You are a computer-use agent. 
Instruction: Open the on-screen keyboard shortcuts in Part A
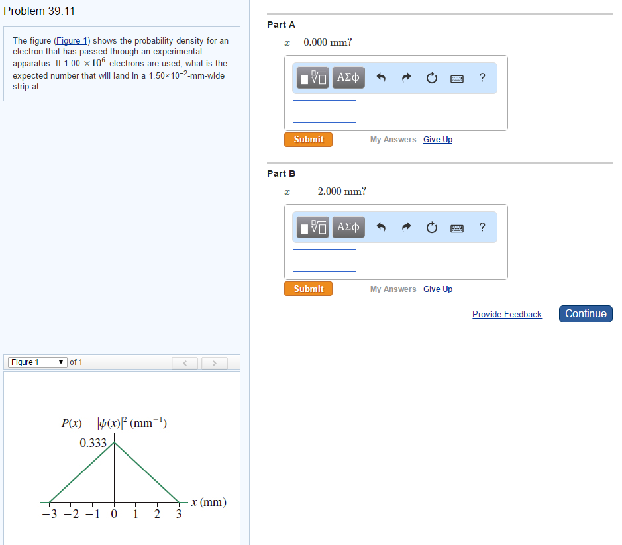pos(456,77)
